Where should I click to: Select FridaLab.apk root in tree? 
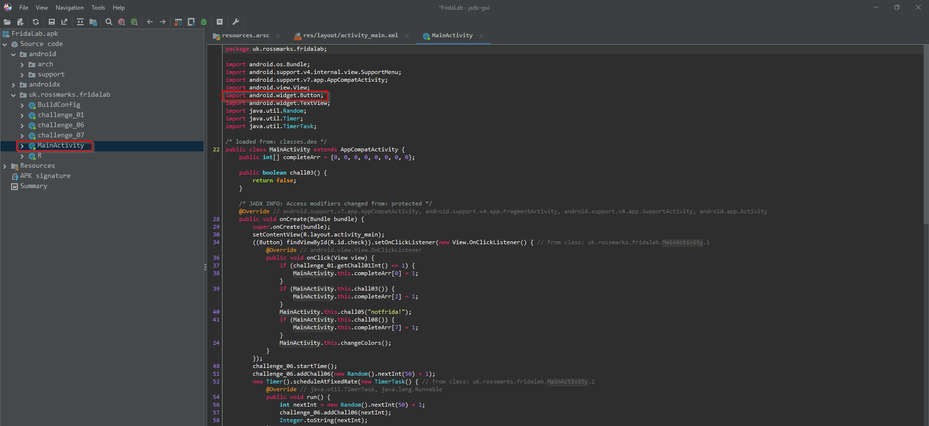tap(34, 34)
